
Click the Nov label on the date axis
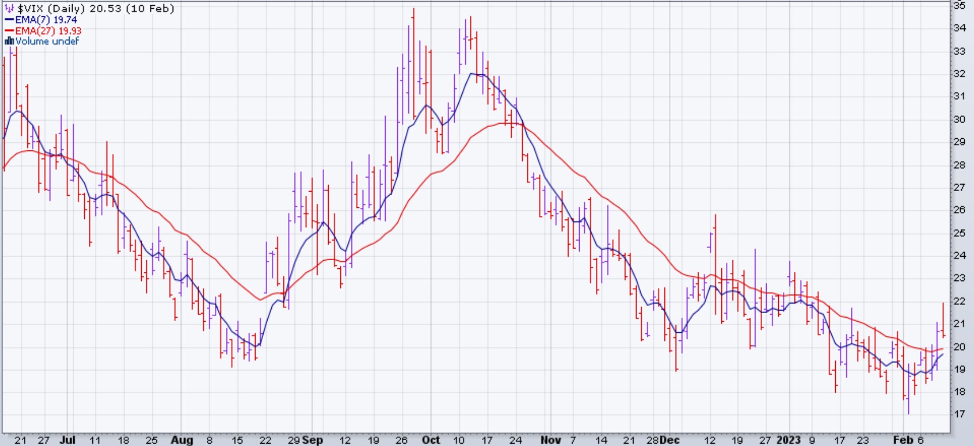coord(551,440)
